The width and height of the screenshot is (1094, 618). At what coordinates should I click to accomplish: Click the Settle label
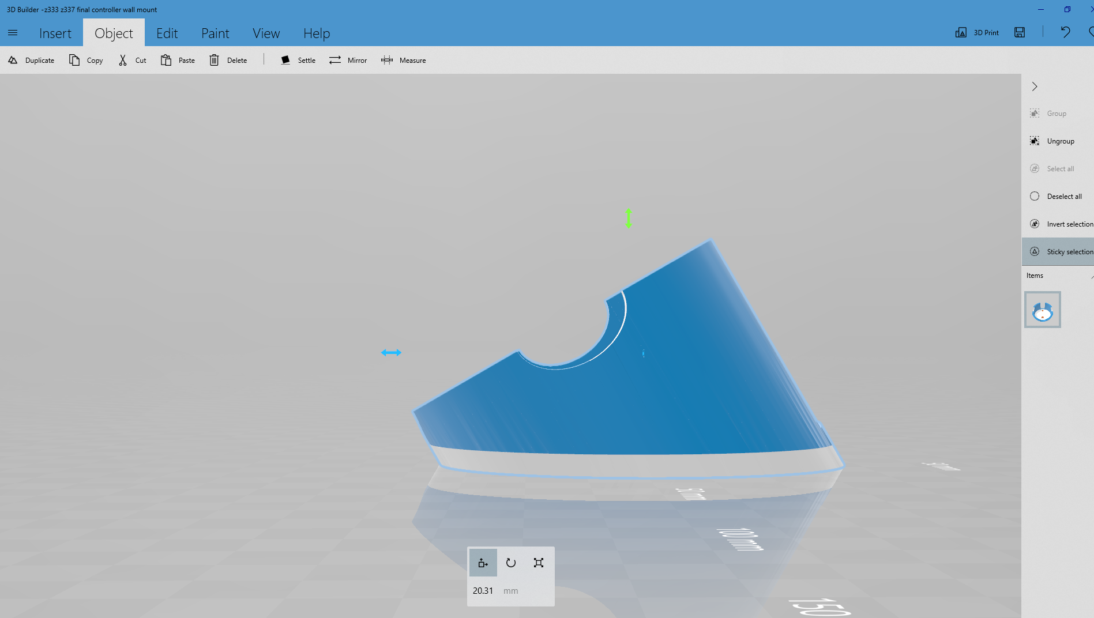307,60
